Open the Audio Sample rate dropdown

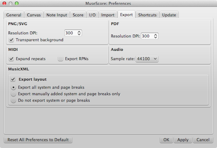pos(147,59)
